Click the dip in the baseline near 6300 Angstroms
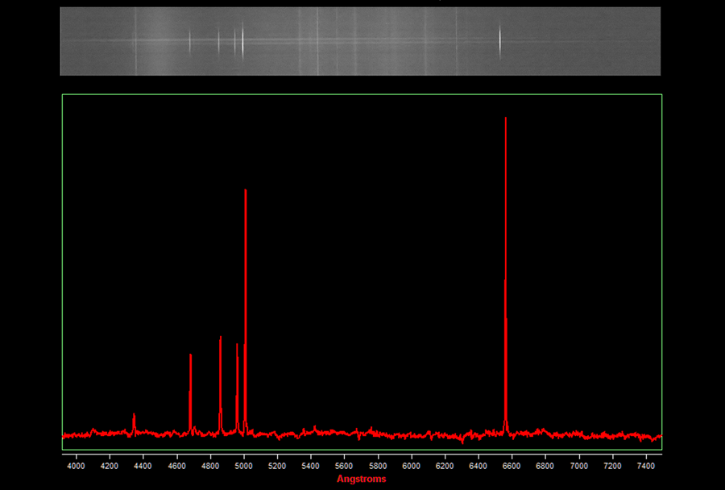This screenshot has height=490, width=725. [462, 441]
